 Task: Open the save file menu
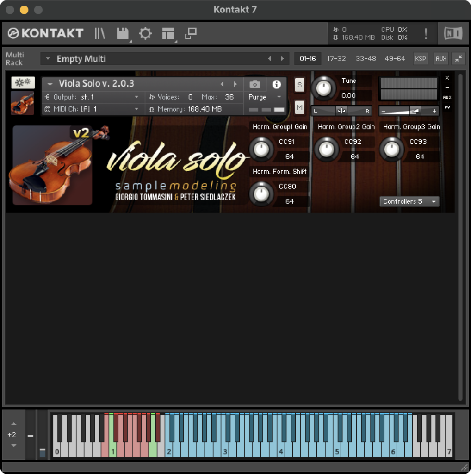pos(123,33)
